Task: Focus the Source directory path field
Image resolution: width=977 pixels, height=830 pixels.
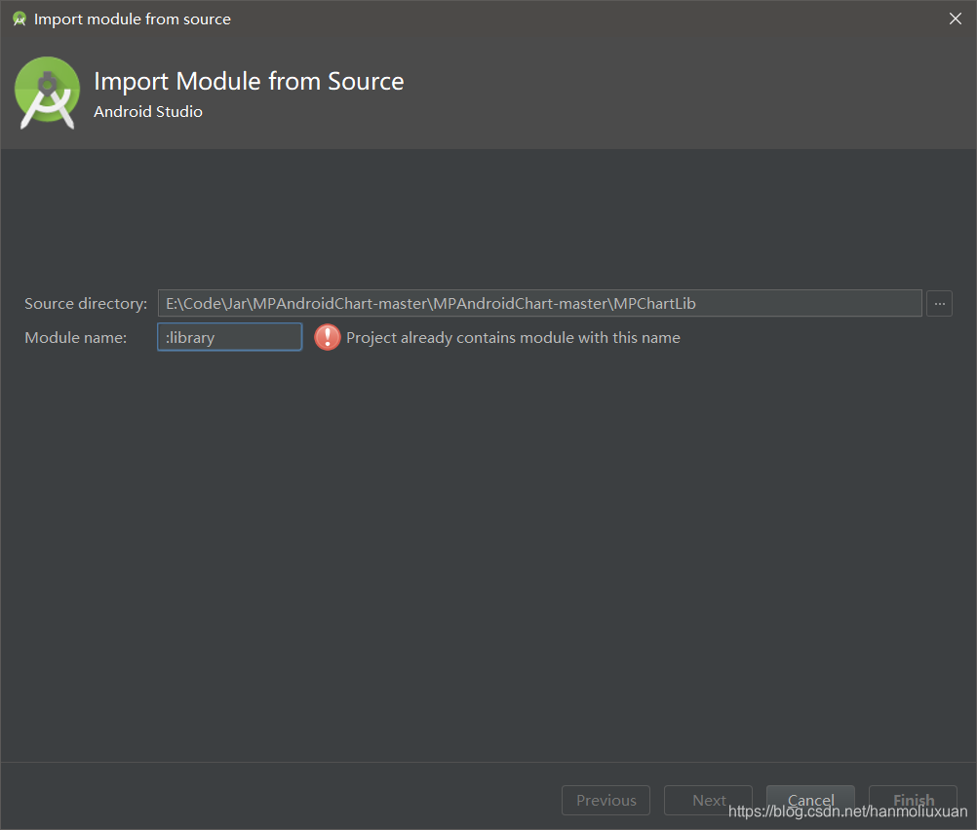Action: tap(539, 303)
